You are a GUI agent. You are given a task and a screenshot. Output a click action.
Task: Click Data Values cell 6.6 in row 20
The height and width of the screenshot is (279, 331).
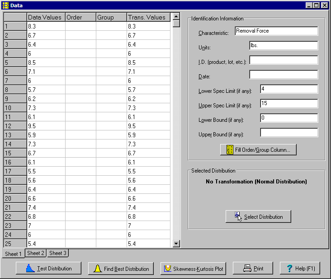pos(46,198)
